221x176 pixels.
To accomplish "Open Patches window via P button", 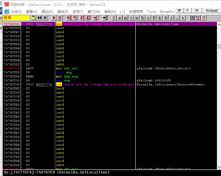I will (154, 18).
